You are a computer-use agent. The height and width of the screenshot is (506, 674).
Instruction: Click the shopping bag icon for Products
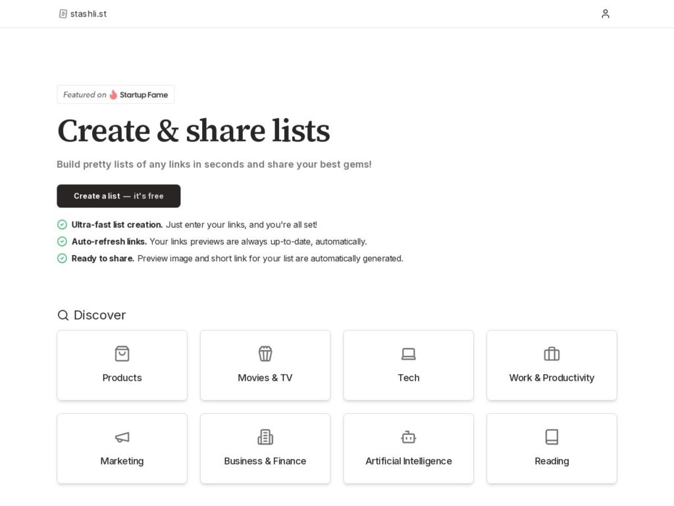pos(122,354)
